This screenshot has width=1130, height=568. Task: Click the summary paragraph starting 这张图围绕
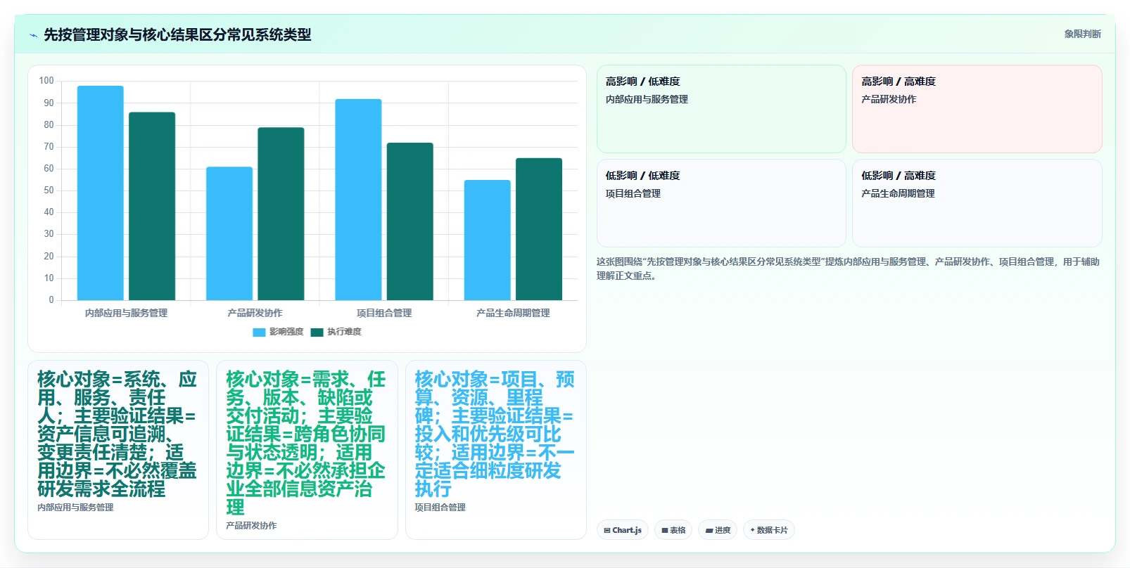coord(849,269)
